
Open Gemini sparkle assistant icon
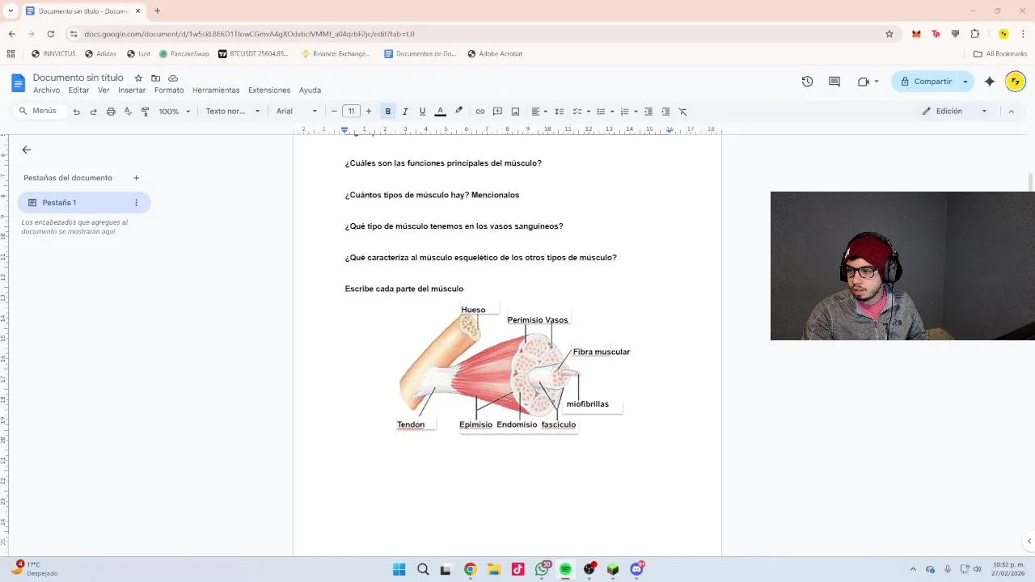pyautogui.click(x=990, y=82)
